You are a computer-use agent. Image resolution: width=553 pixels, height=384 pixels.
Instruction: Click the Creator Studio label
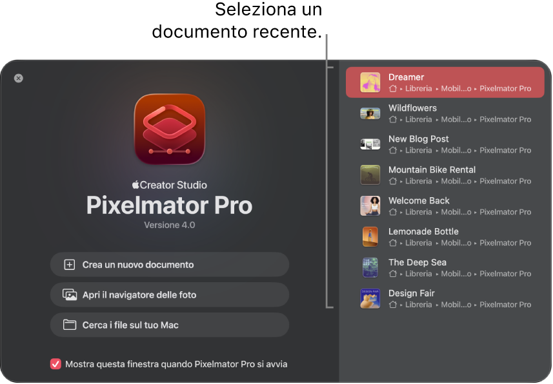170,185
